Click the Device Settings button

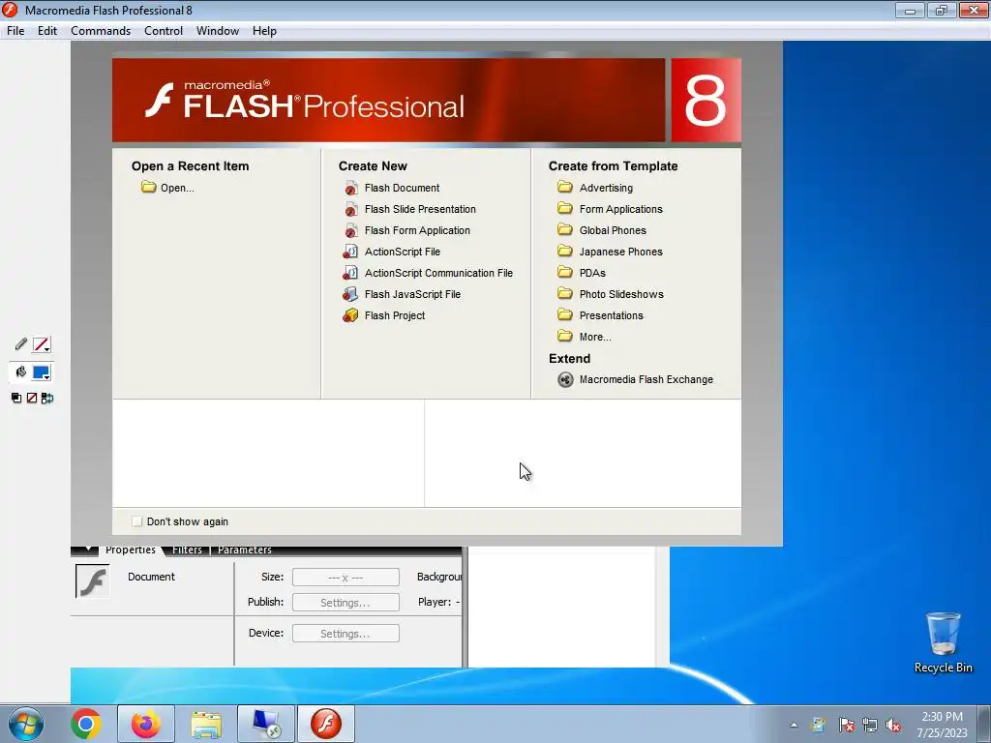click(345, 634)
